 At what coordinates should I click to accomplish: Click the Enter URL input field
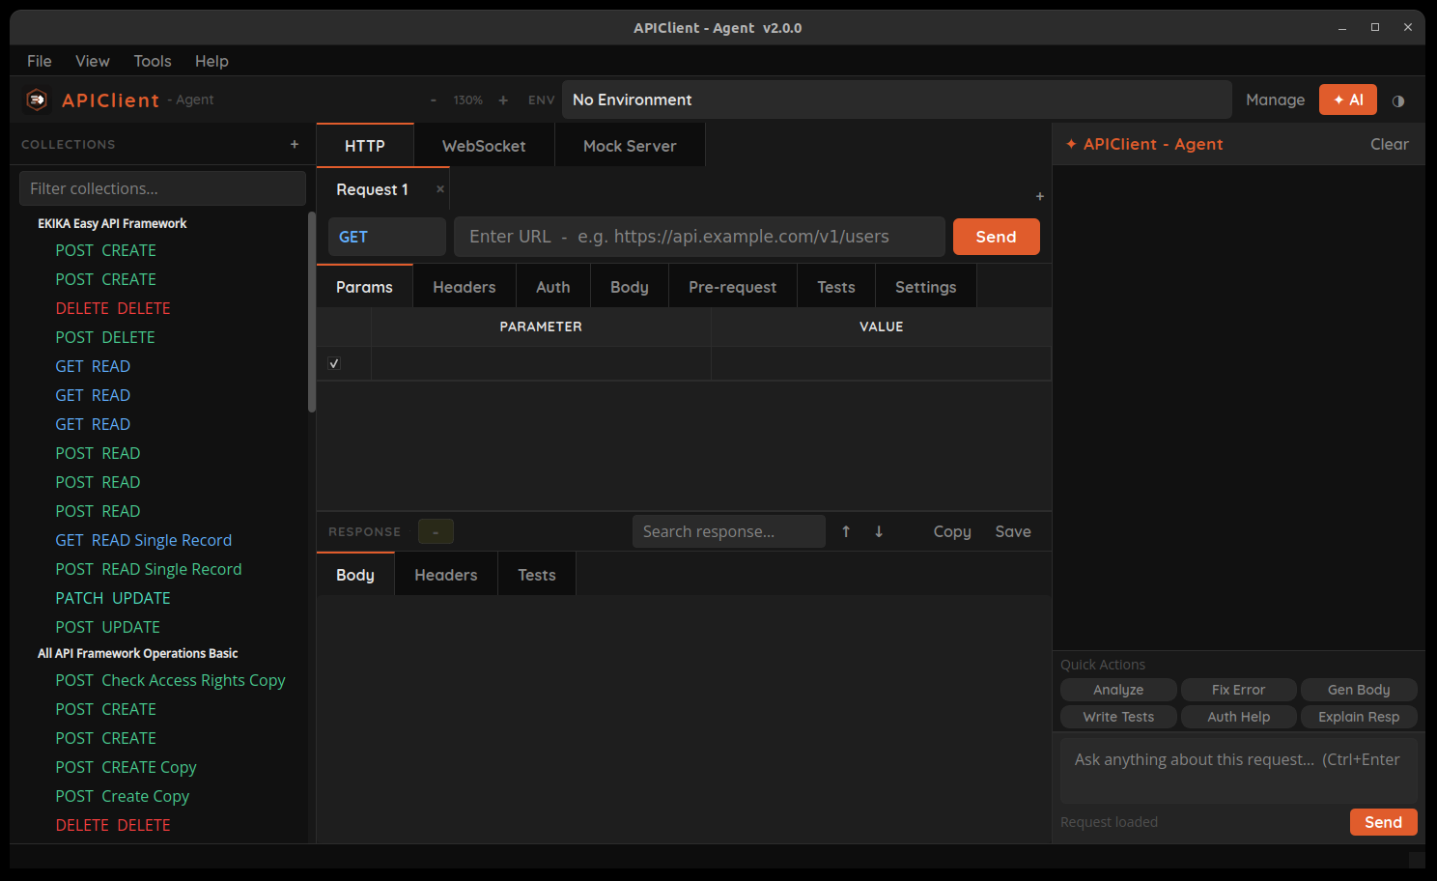point(699,237)
